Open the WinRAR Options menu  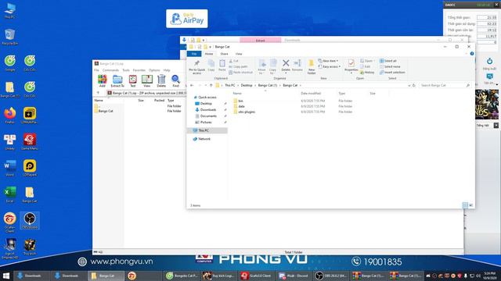click(154, 70)
